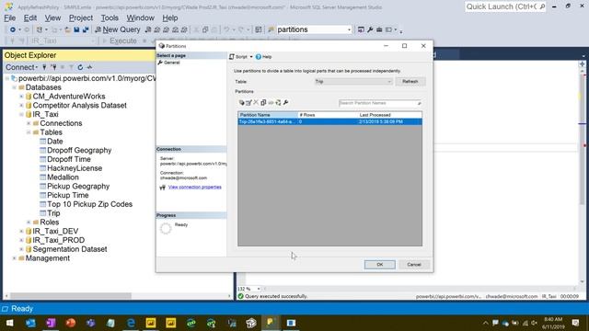Click the Windows Start button
The height and width of the screenshot is (331, 589).
point(10,323)
